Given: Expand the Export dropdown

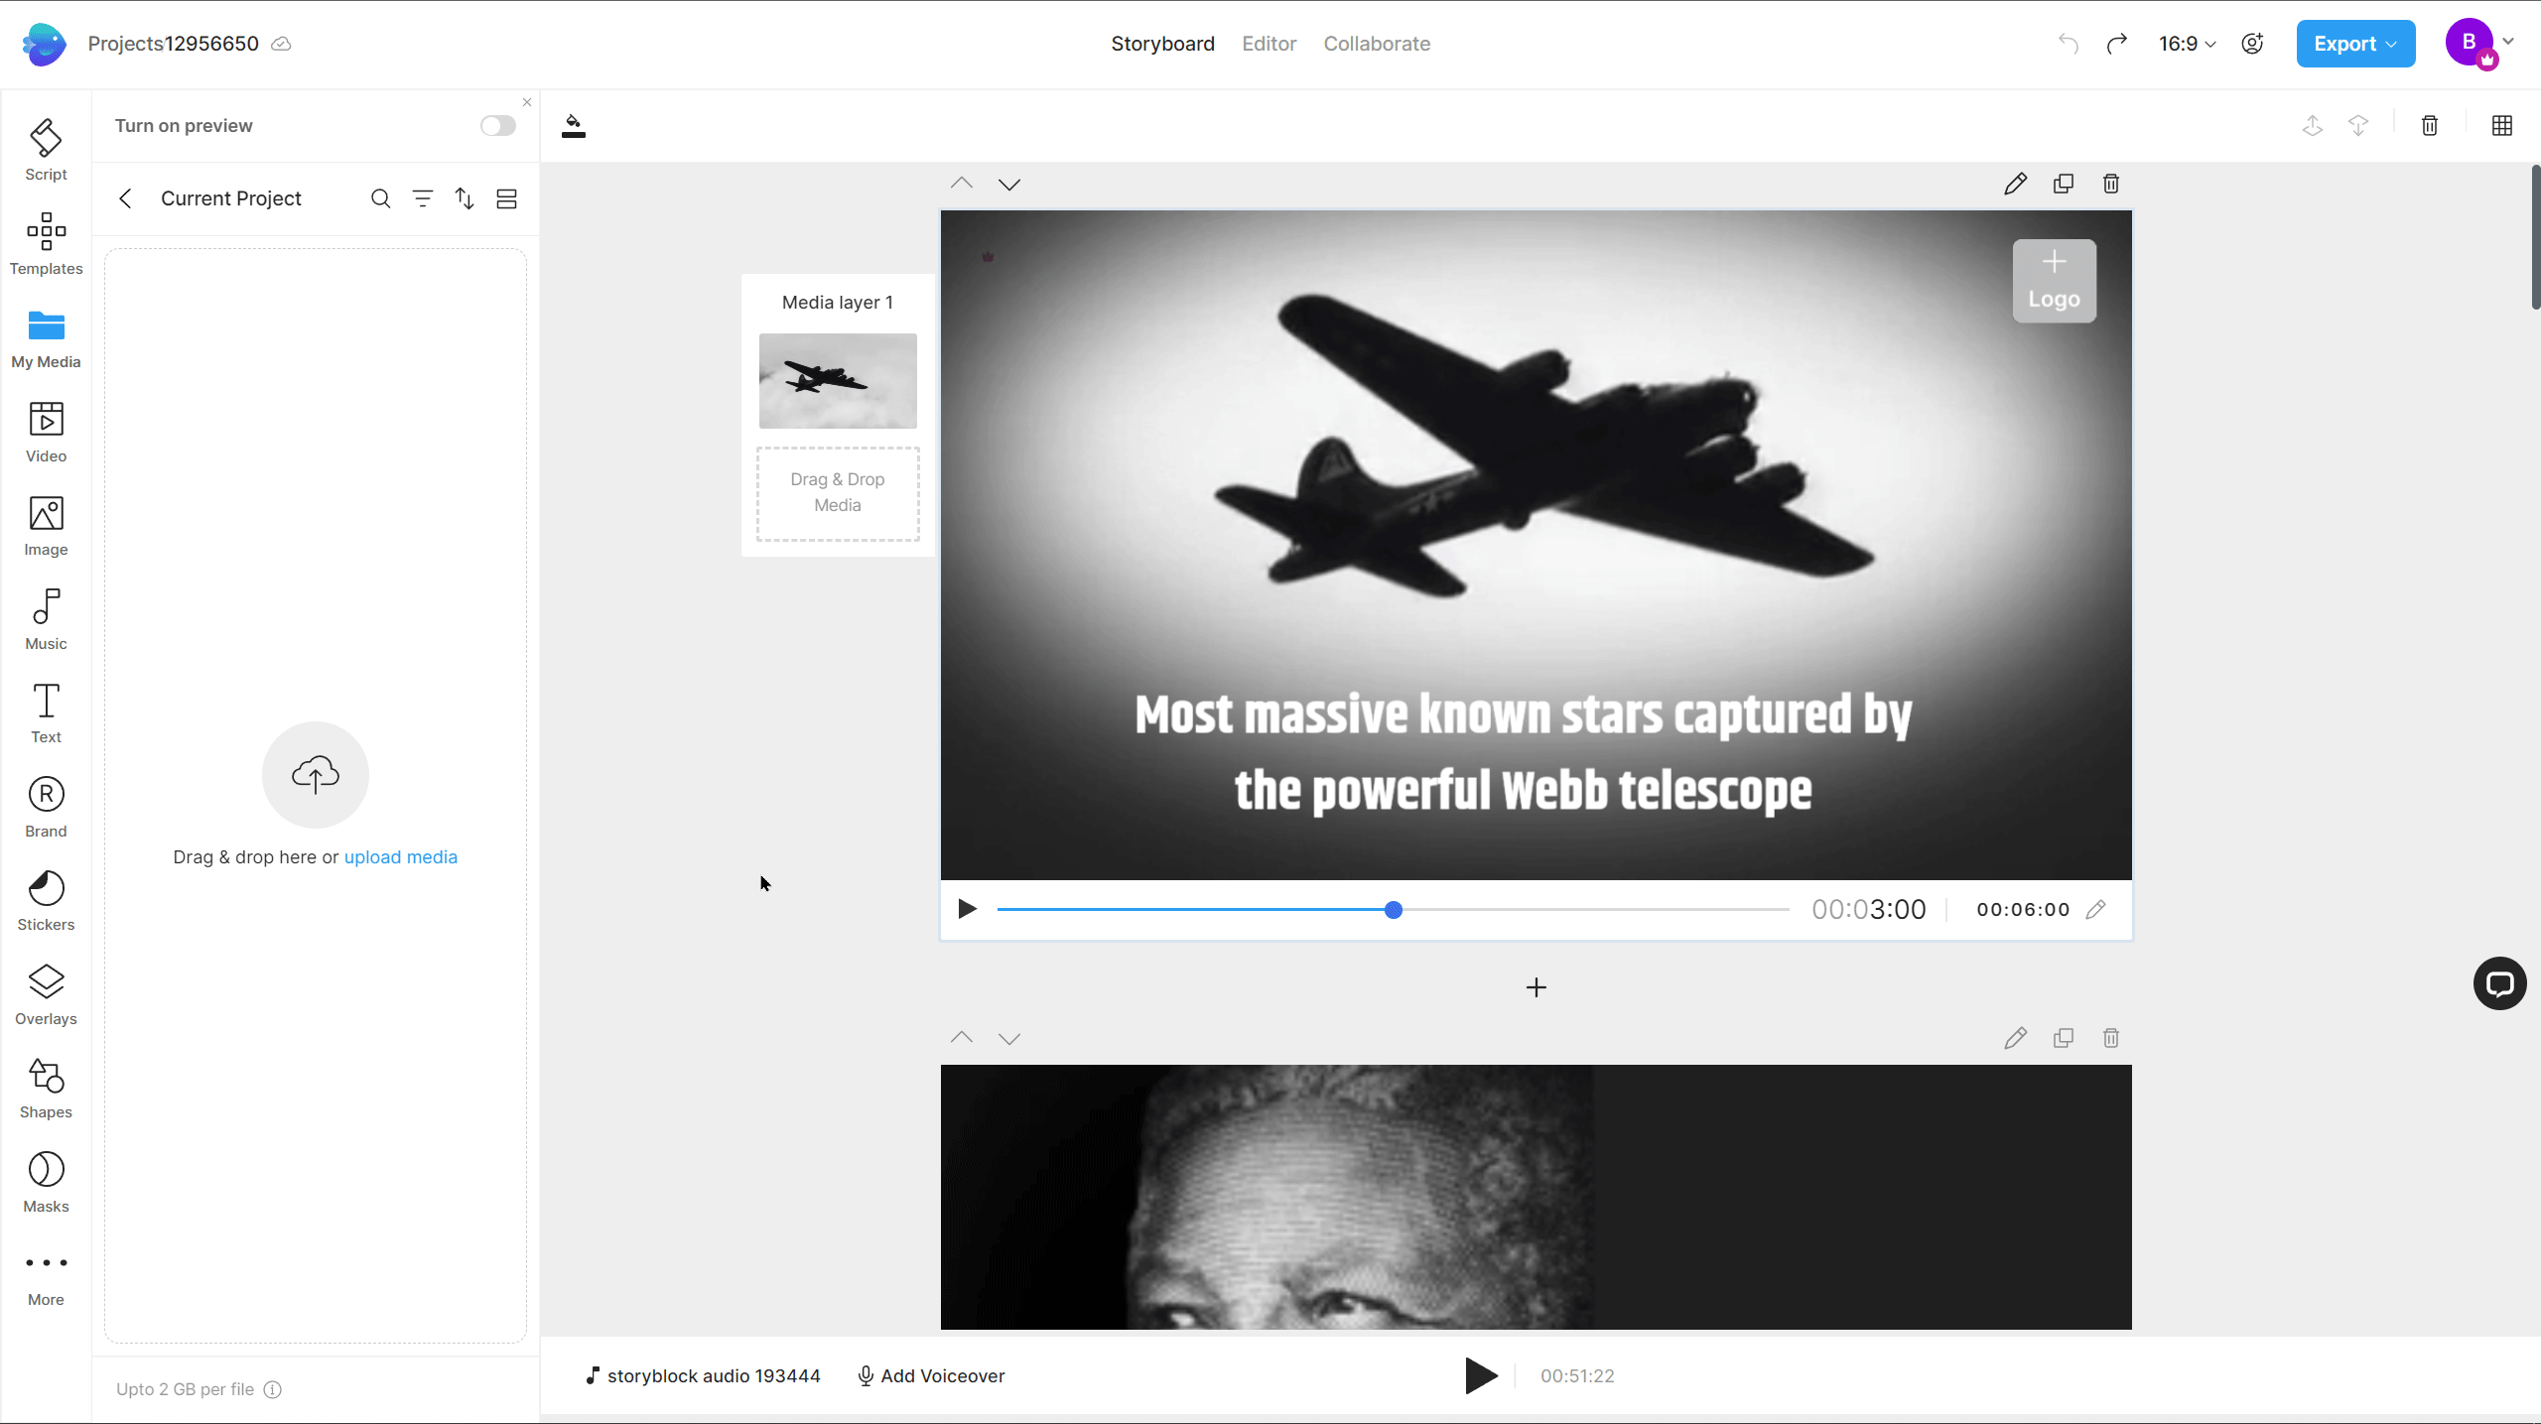Looking at the screenshot, I should click(x=2355, y=44).
